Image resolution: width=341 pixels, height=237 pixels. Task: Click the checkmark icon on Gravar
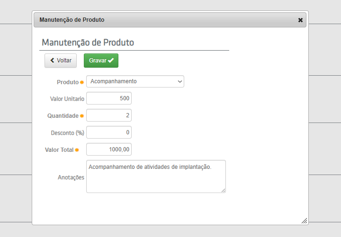coord(111,61)
